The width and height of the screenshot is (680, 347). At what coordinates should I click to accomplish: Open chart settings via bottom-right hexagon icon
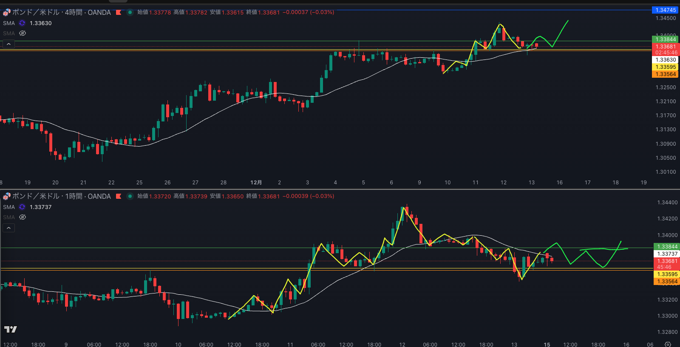coord(668,344)
